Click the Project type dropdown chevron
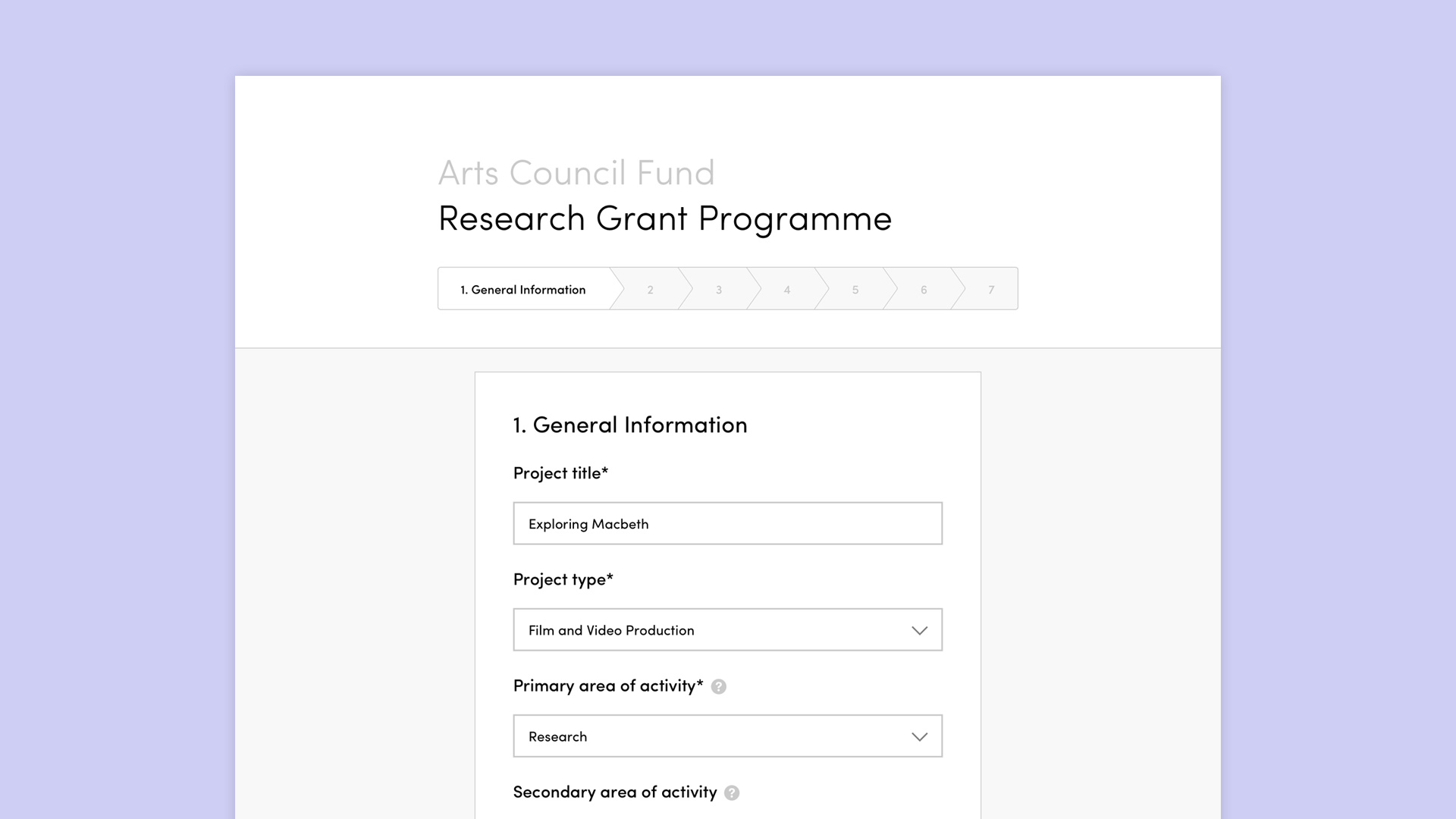This screenshot has width=1456, height=819. [x=920, y=630]
